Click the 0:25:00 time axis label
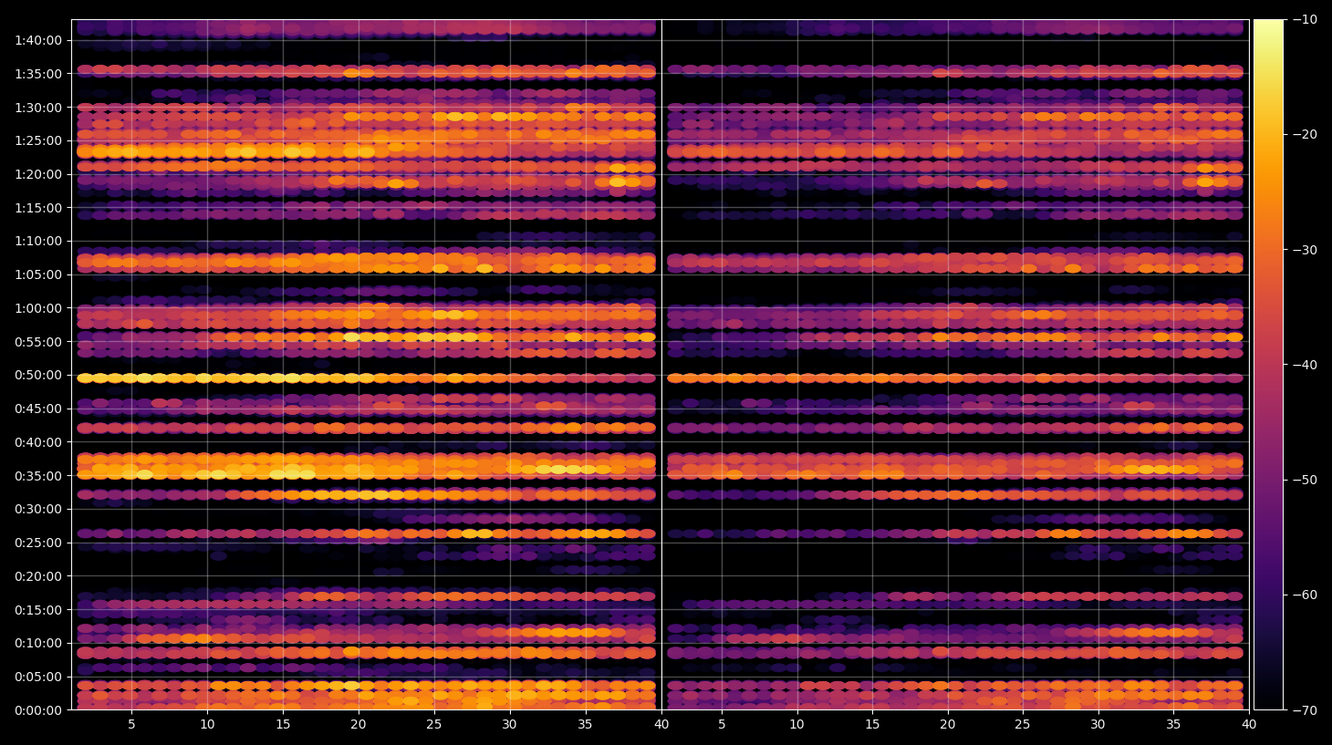This screenshot has width=1332, height=745. [x=38, y=543]
